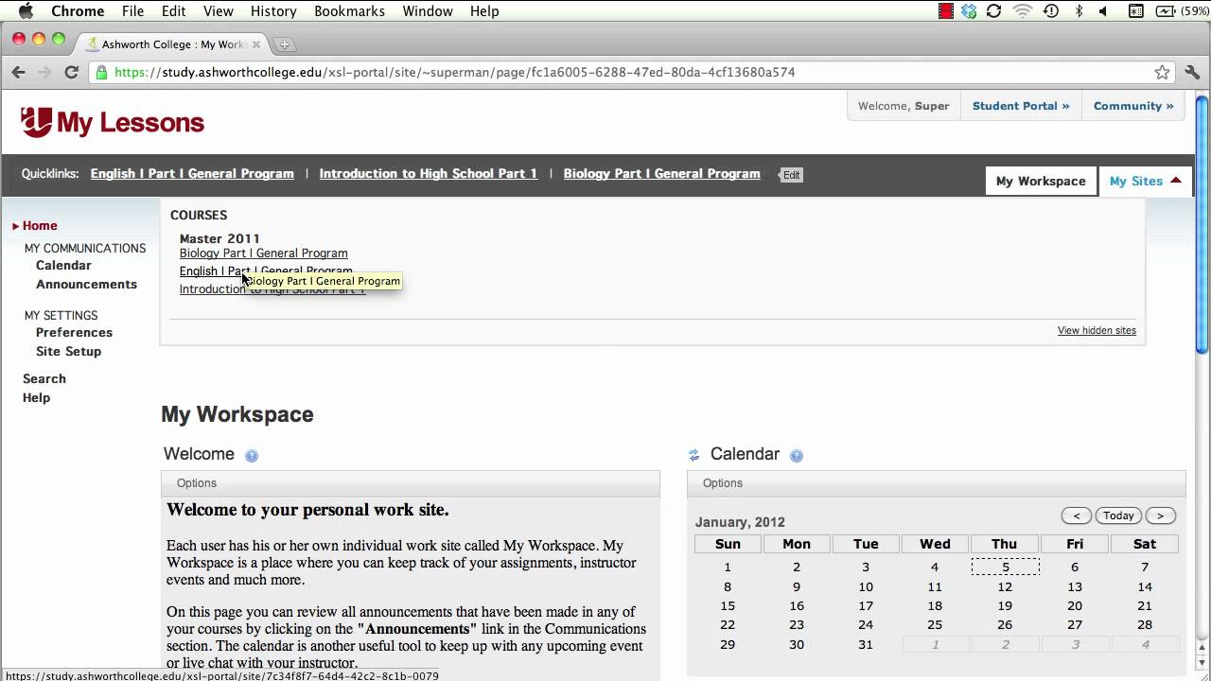Image resolution: width=1211 pixels, height=681 pixels.
Task: Open the View menu
Action: pos(219,11)
